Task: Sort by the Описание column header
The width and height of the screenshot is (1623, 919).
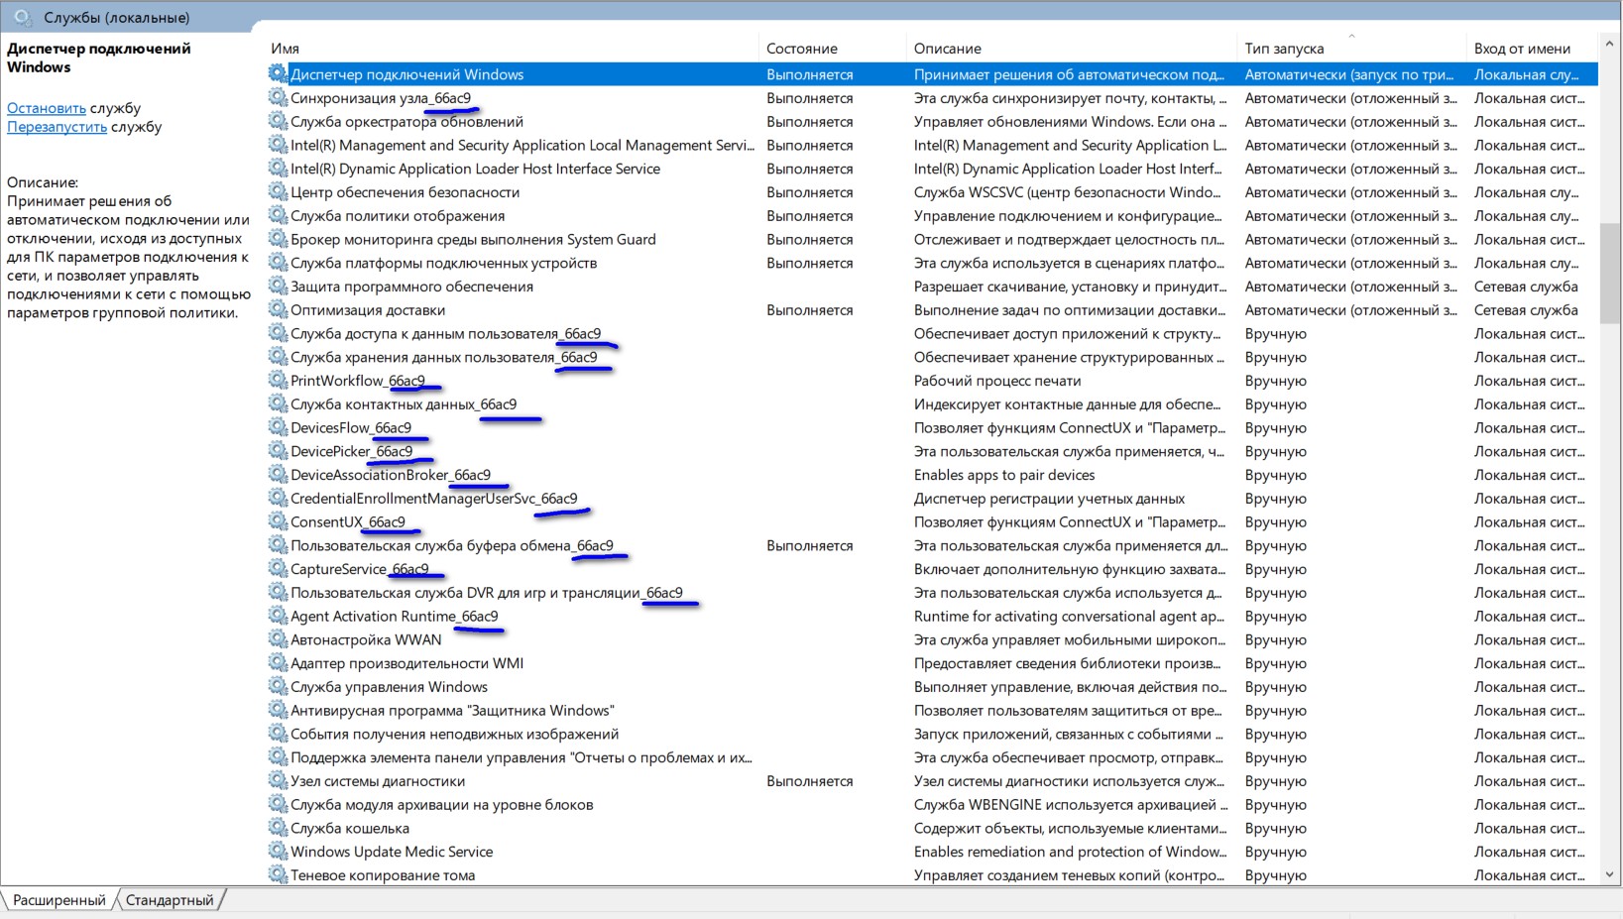Action: pyautogui.click(x=1072, y=48)
